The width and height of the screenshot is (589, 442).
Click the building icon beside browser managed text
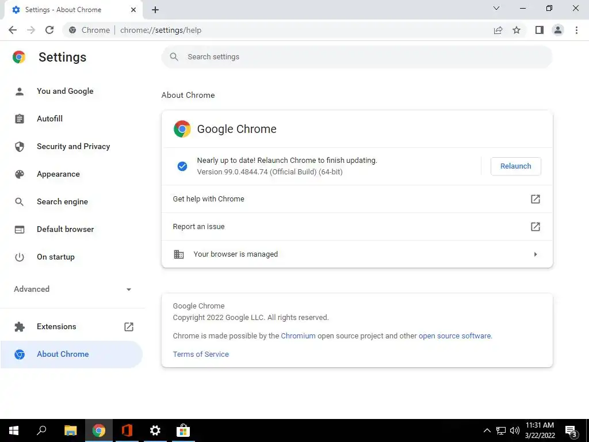coord(179,254)
